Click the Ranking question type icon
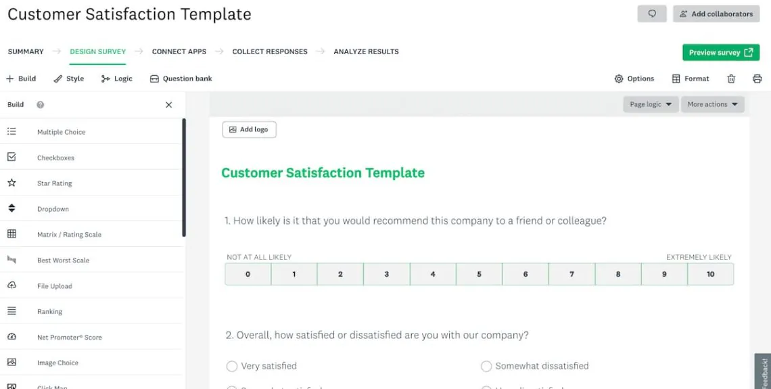 pyautogui.click(x=11, y=311)
